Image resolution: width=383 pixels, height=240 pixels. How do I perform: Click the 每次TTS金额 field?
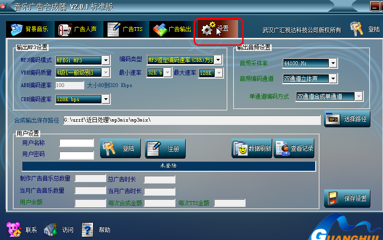(x=230, y=203)
